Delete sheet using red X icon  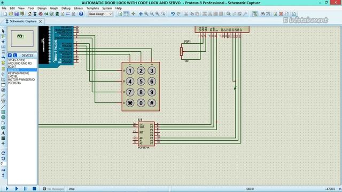pyautogui.click(x=281, y=14)
